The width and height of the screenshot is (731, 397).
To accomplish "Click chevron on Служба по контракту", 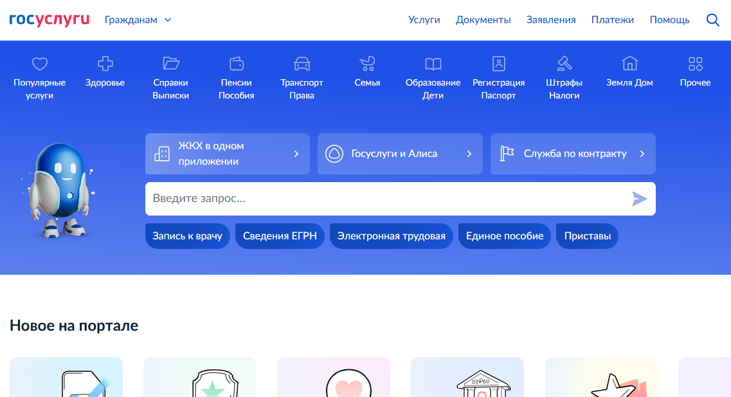I will (x=642, y=154).
